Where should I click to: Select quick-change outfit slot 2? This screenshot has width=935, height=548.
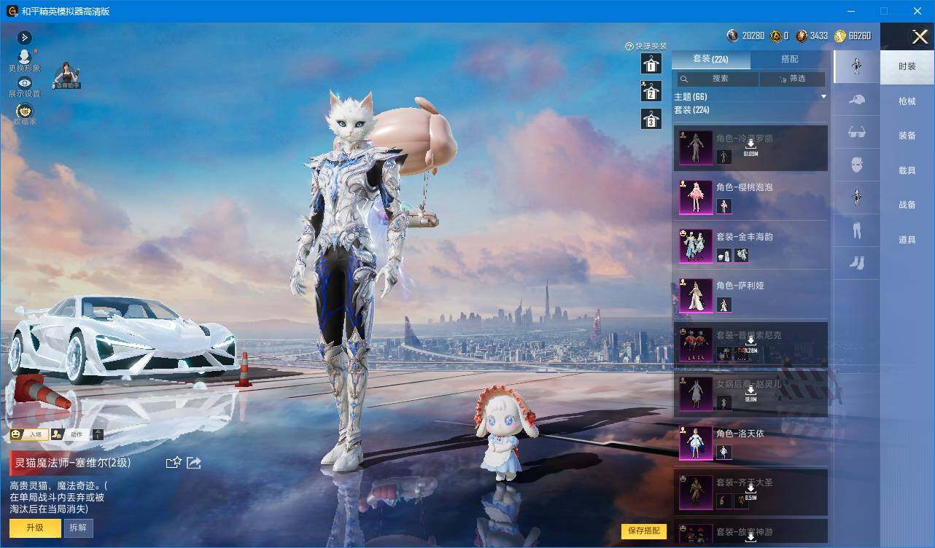[x=651, y=91]
